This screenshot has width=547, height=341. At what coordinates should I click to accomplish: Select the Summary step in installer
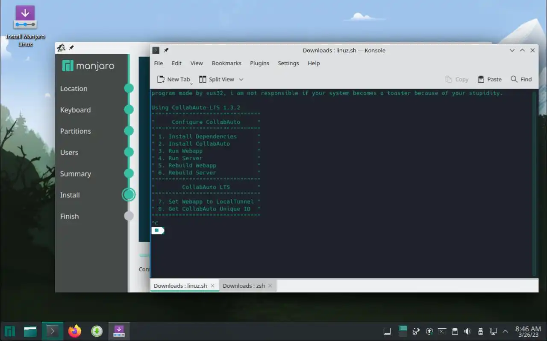coord(75,174)
